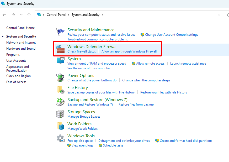The image size is (229, 162).
Task: Click the Storage Spaces stacked drives icon
Action: click(60, 114)
